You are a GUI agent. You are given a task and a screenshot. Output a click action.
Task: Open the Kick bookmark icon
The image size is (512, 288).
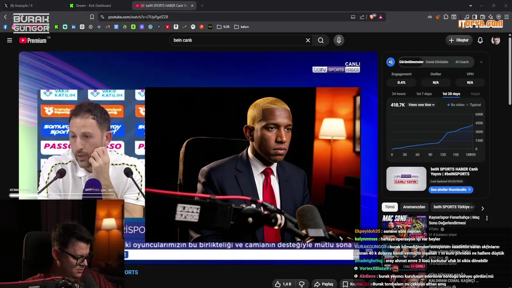pos(56,27)
